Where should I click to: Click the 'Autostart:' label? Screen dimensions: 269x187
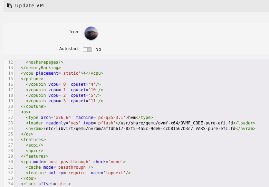[69, 49]
